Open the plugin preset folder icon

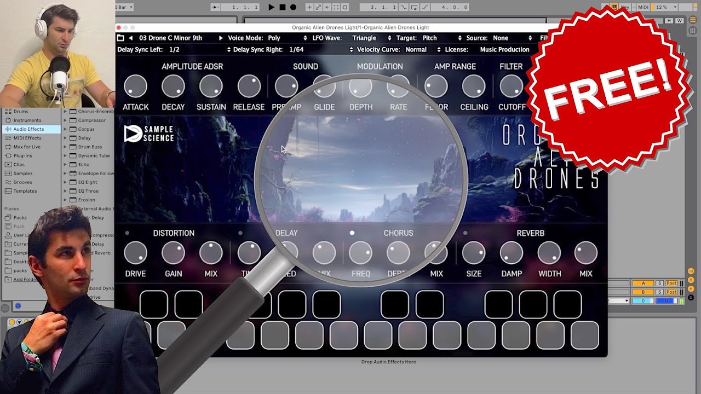coord(120,38)
